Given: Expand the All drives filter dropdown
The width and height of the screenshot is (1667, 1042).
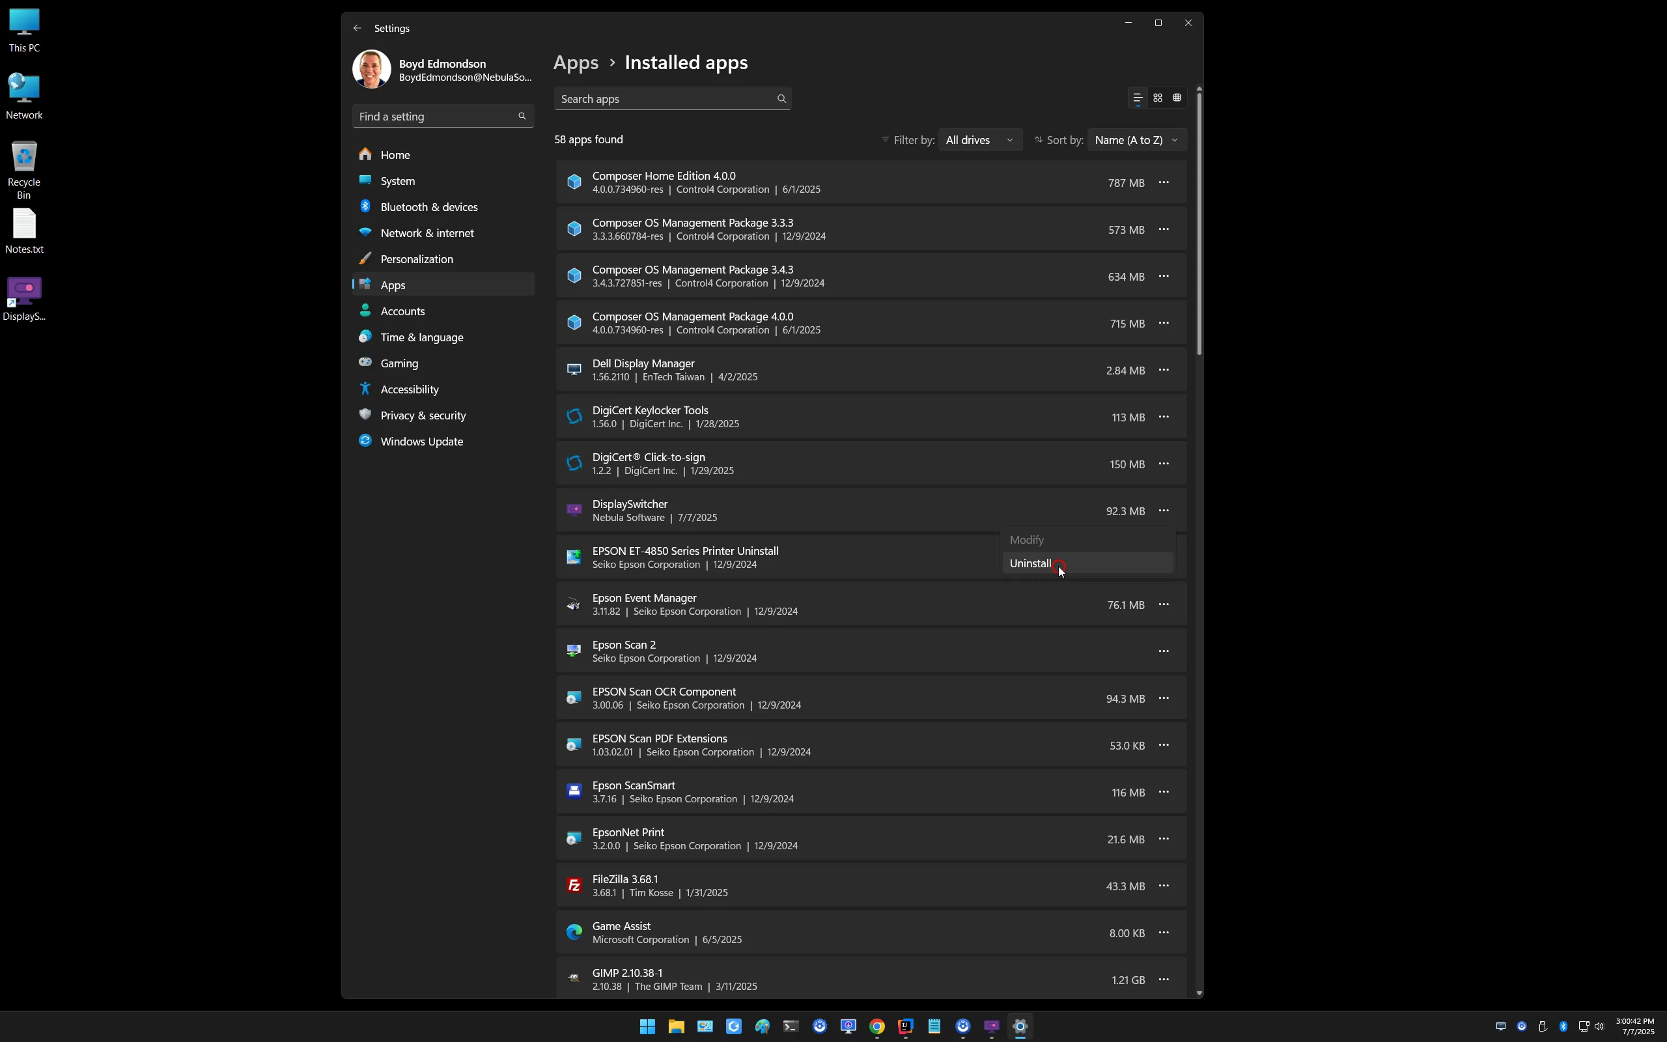Looking at the screenshot, I should click(979, 140).
